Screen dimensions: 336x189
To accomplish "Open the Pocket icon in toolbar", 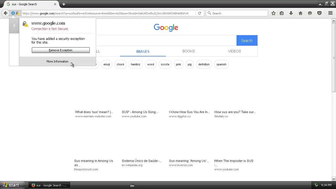I will [319, 13].
